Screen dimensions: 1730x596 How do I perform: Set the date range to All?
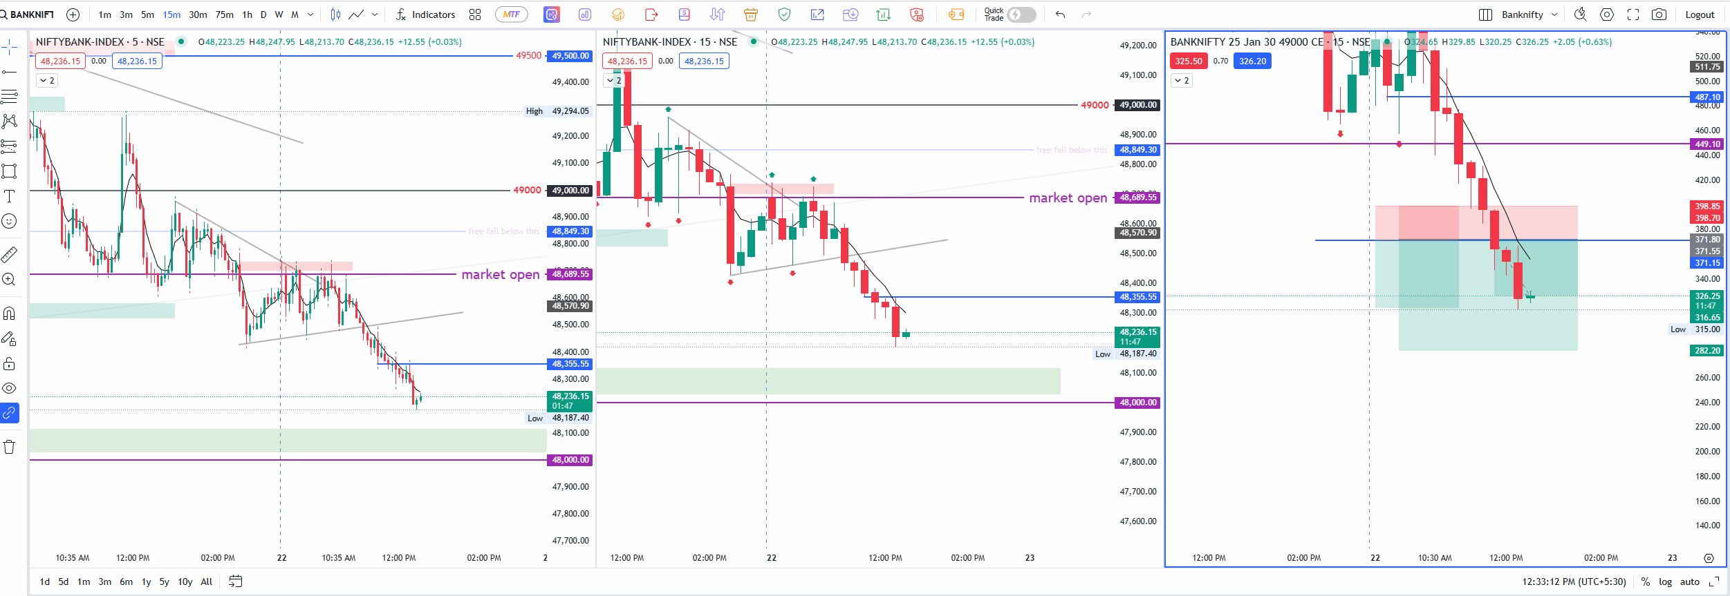pyautogui.click(x=206, y=581)
